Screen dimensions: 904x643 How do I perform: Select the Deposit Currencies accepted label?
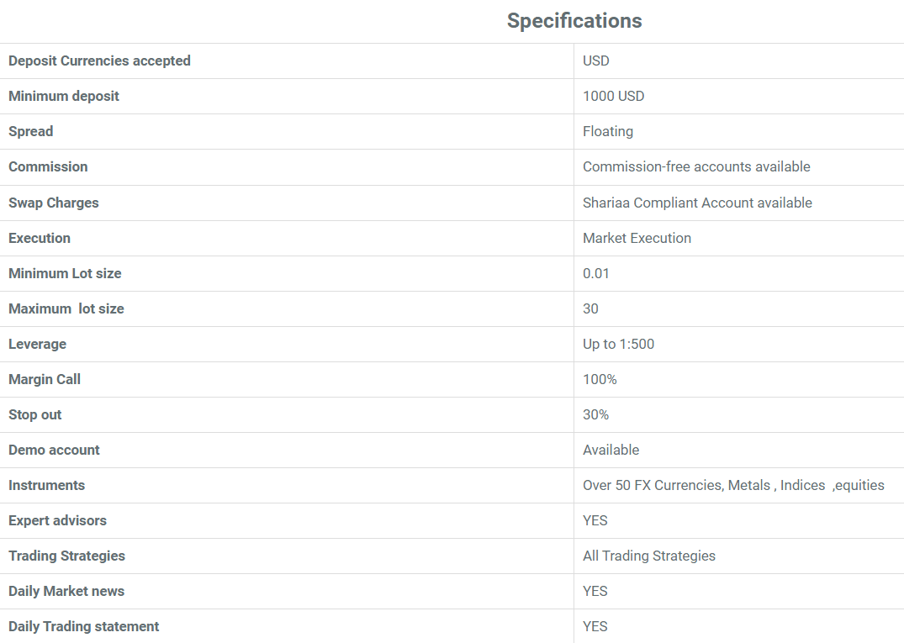click(99, 61)
